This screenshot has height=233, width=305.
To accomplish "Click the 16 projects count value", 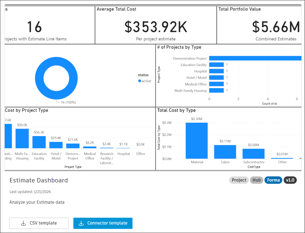I will [x=34, y=27].
